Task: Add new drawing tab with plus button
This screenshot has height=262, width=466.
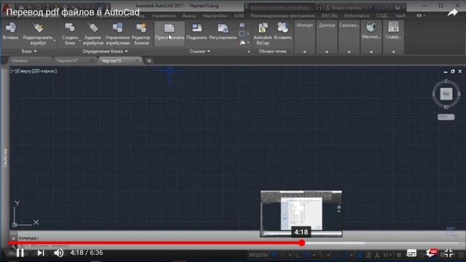Action: pos(149,60)
